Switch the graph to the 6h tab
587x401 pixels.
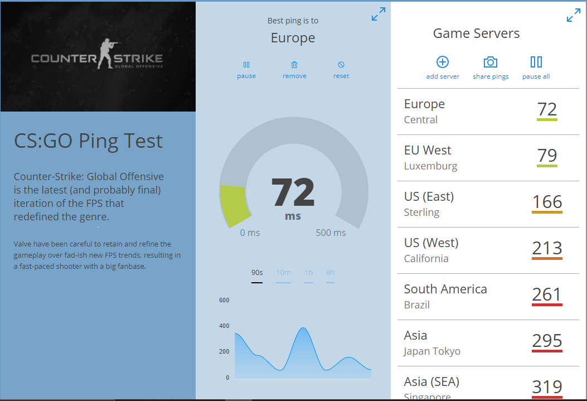[330, 275]
